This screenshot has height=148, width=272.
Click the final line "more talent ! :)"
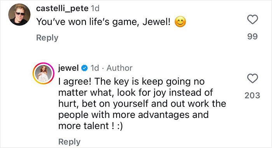tap(91, 126)
